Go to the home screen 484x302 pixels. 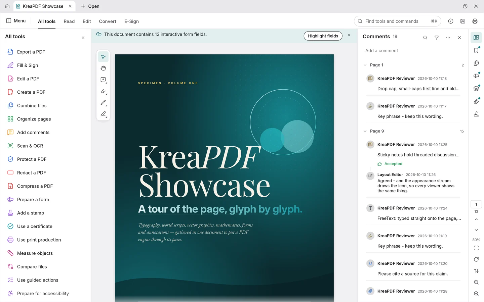click(7, 6)
